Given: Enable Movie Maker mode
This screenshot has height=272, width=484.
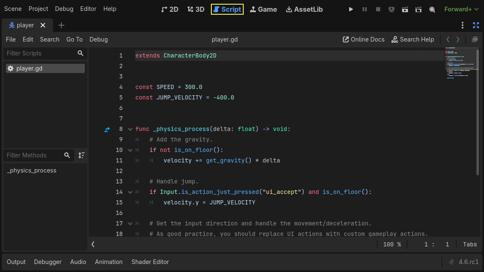Looking at the screenshot, I should pyautogui.click(x=432, y=9).
